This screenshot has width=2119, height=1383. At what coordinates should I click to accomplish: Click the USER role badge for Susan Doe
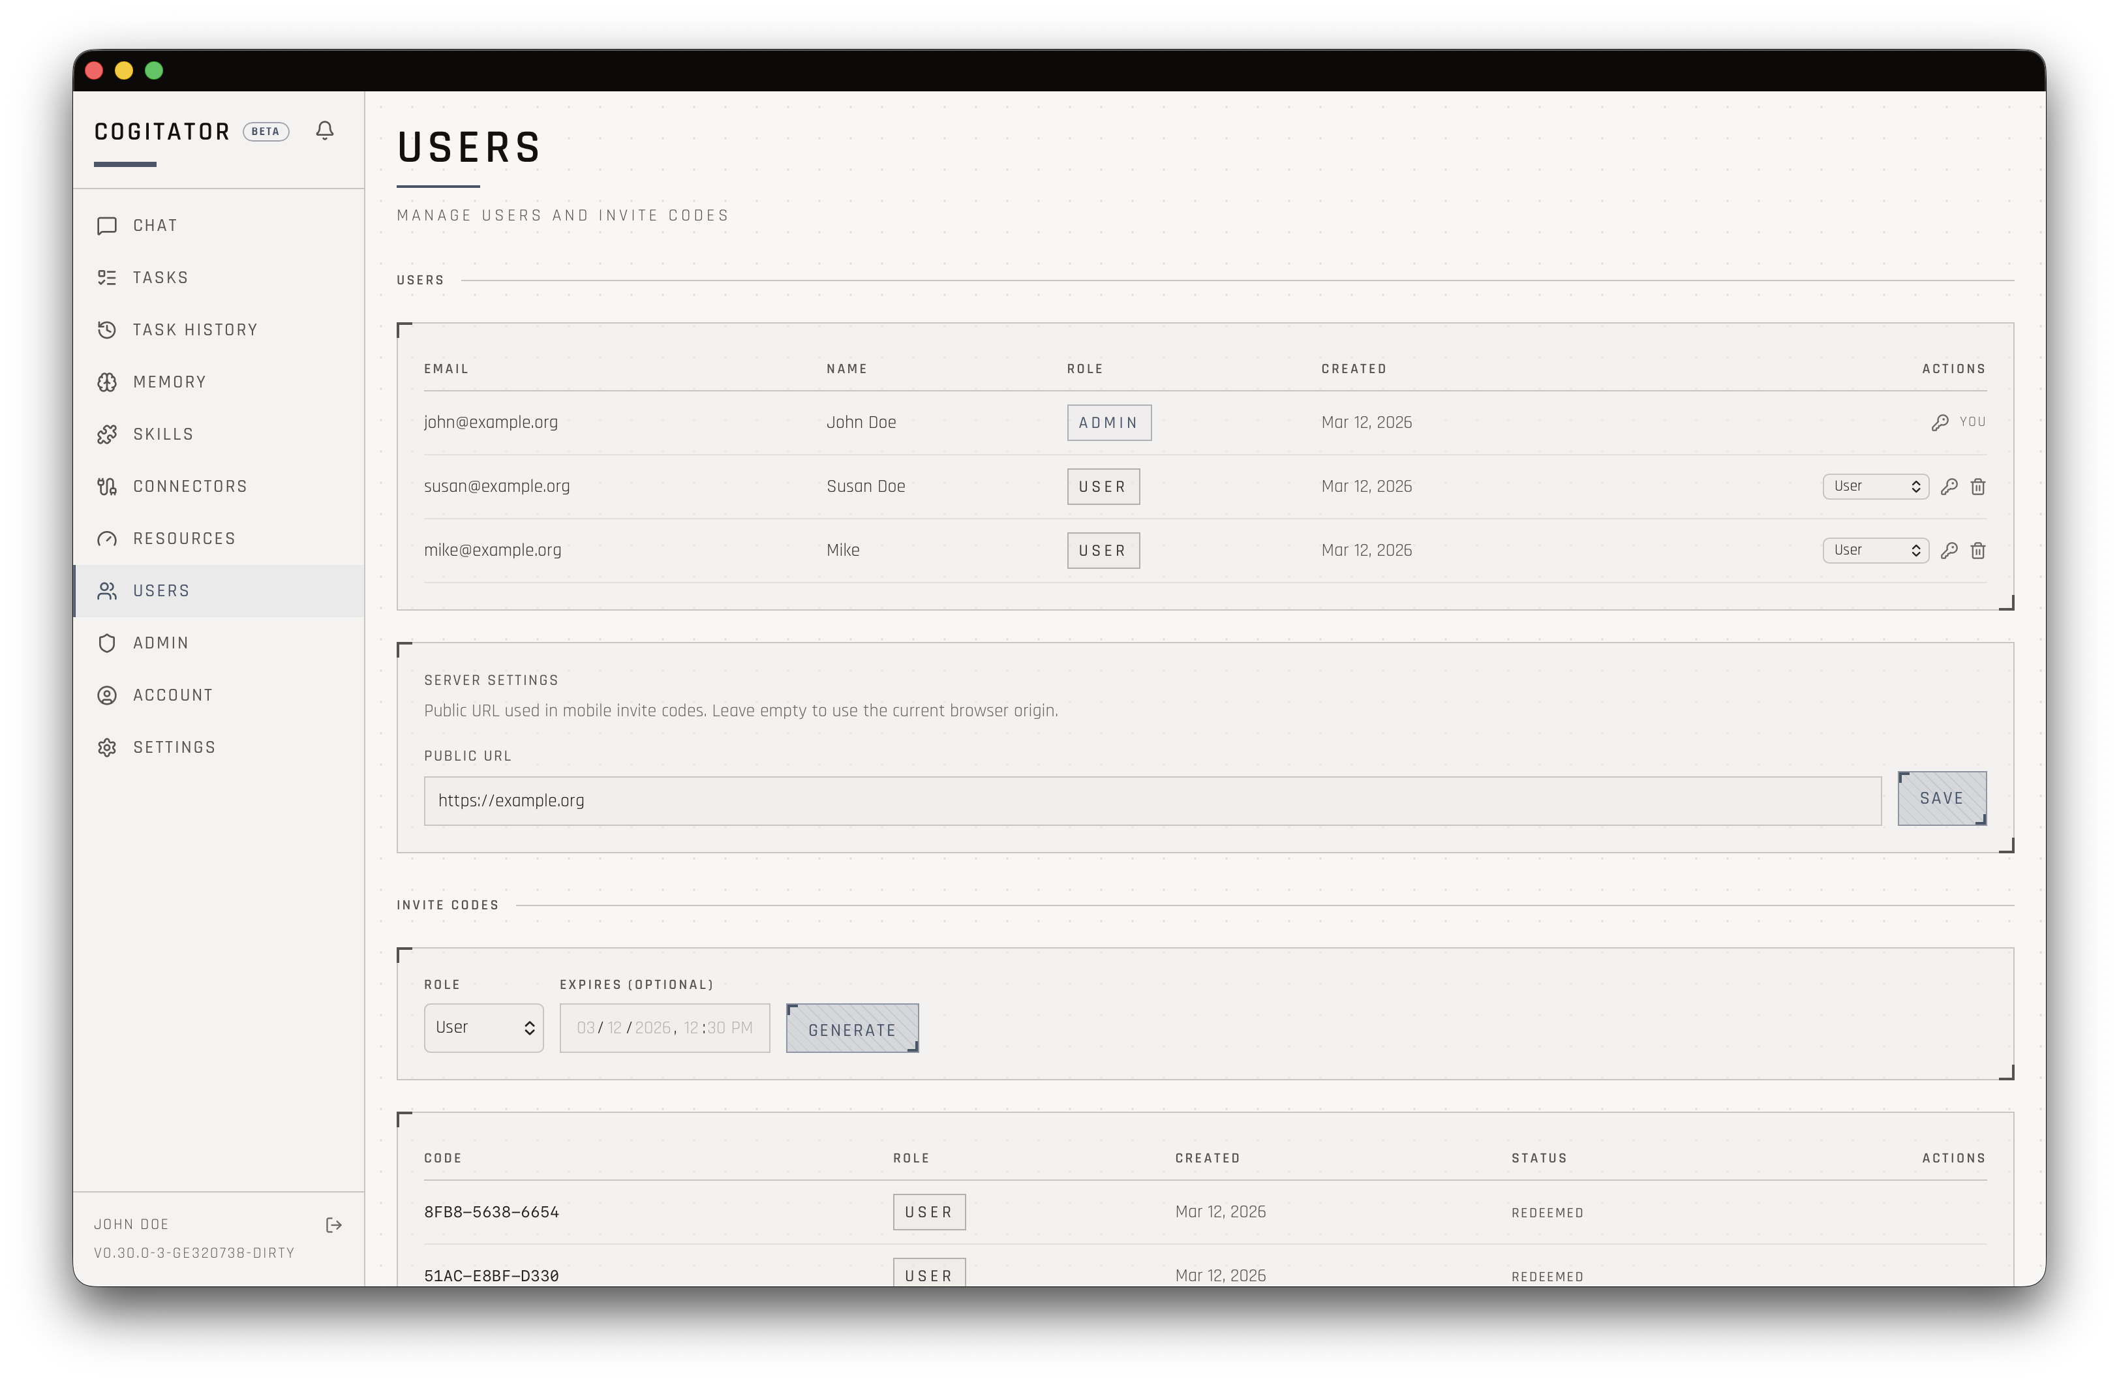pyautogui.click(x=1103, y=487)
